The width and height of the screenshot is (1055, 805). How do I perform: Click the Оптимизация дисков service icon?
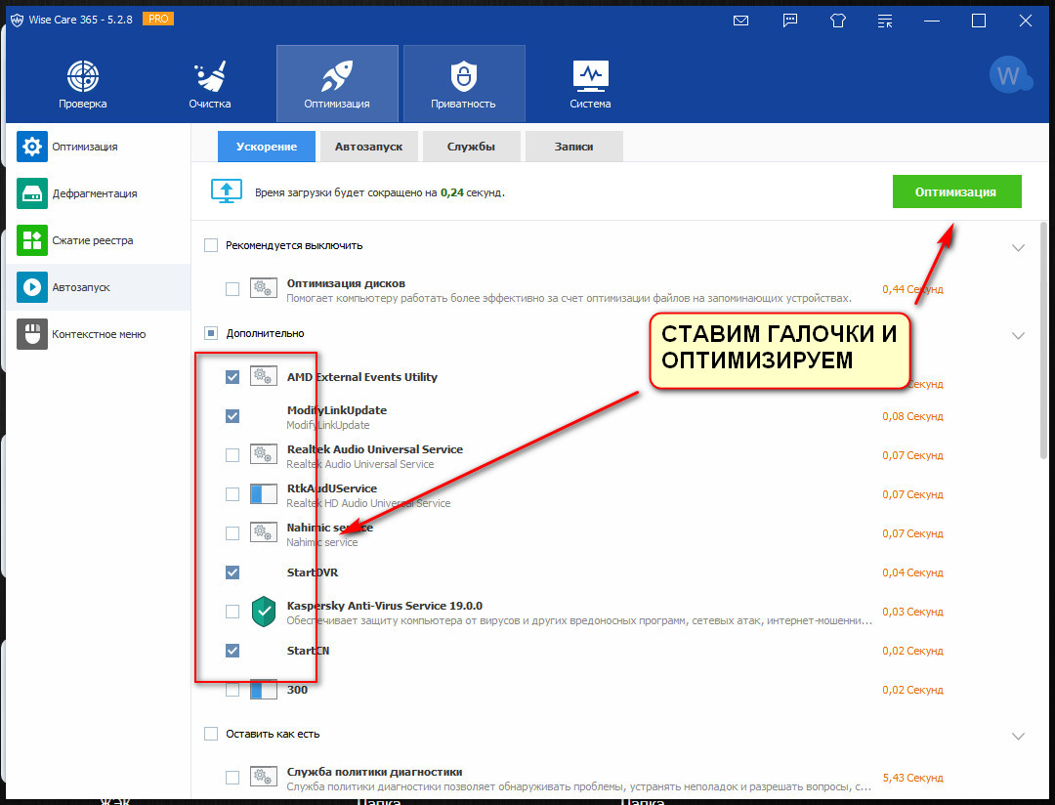(264, 288)
